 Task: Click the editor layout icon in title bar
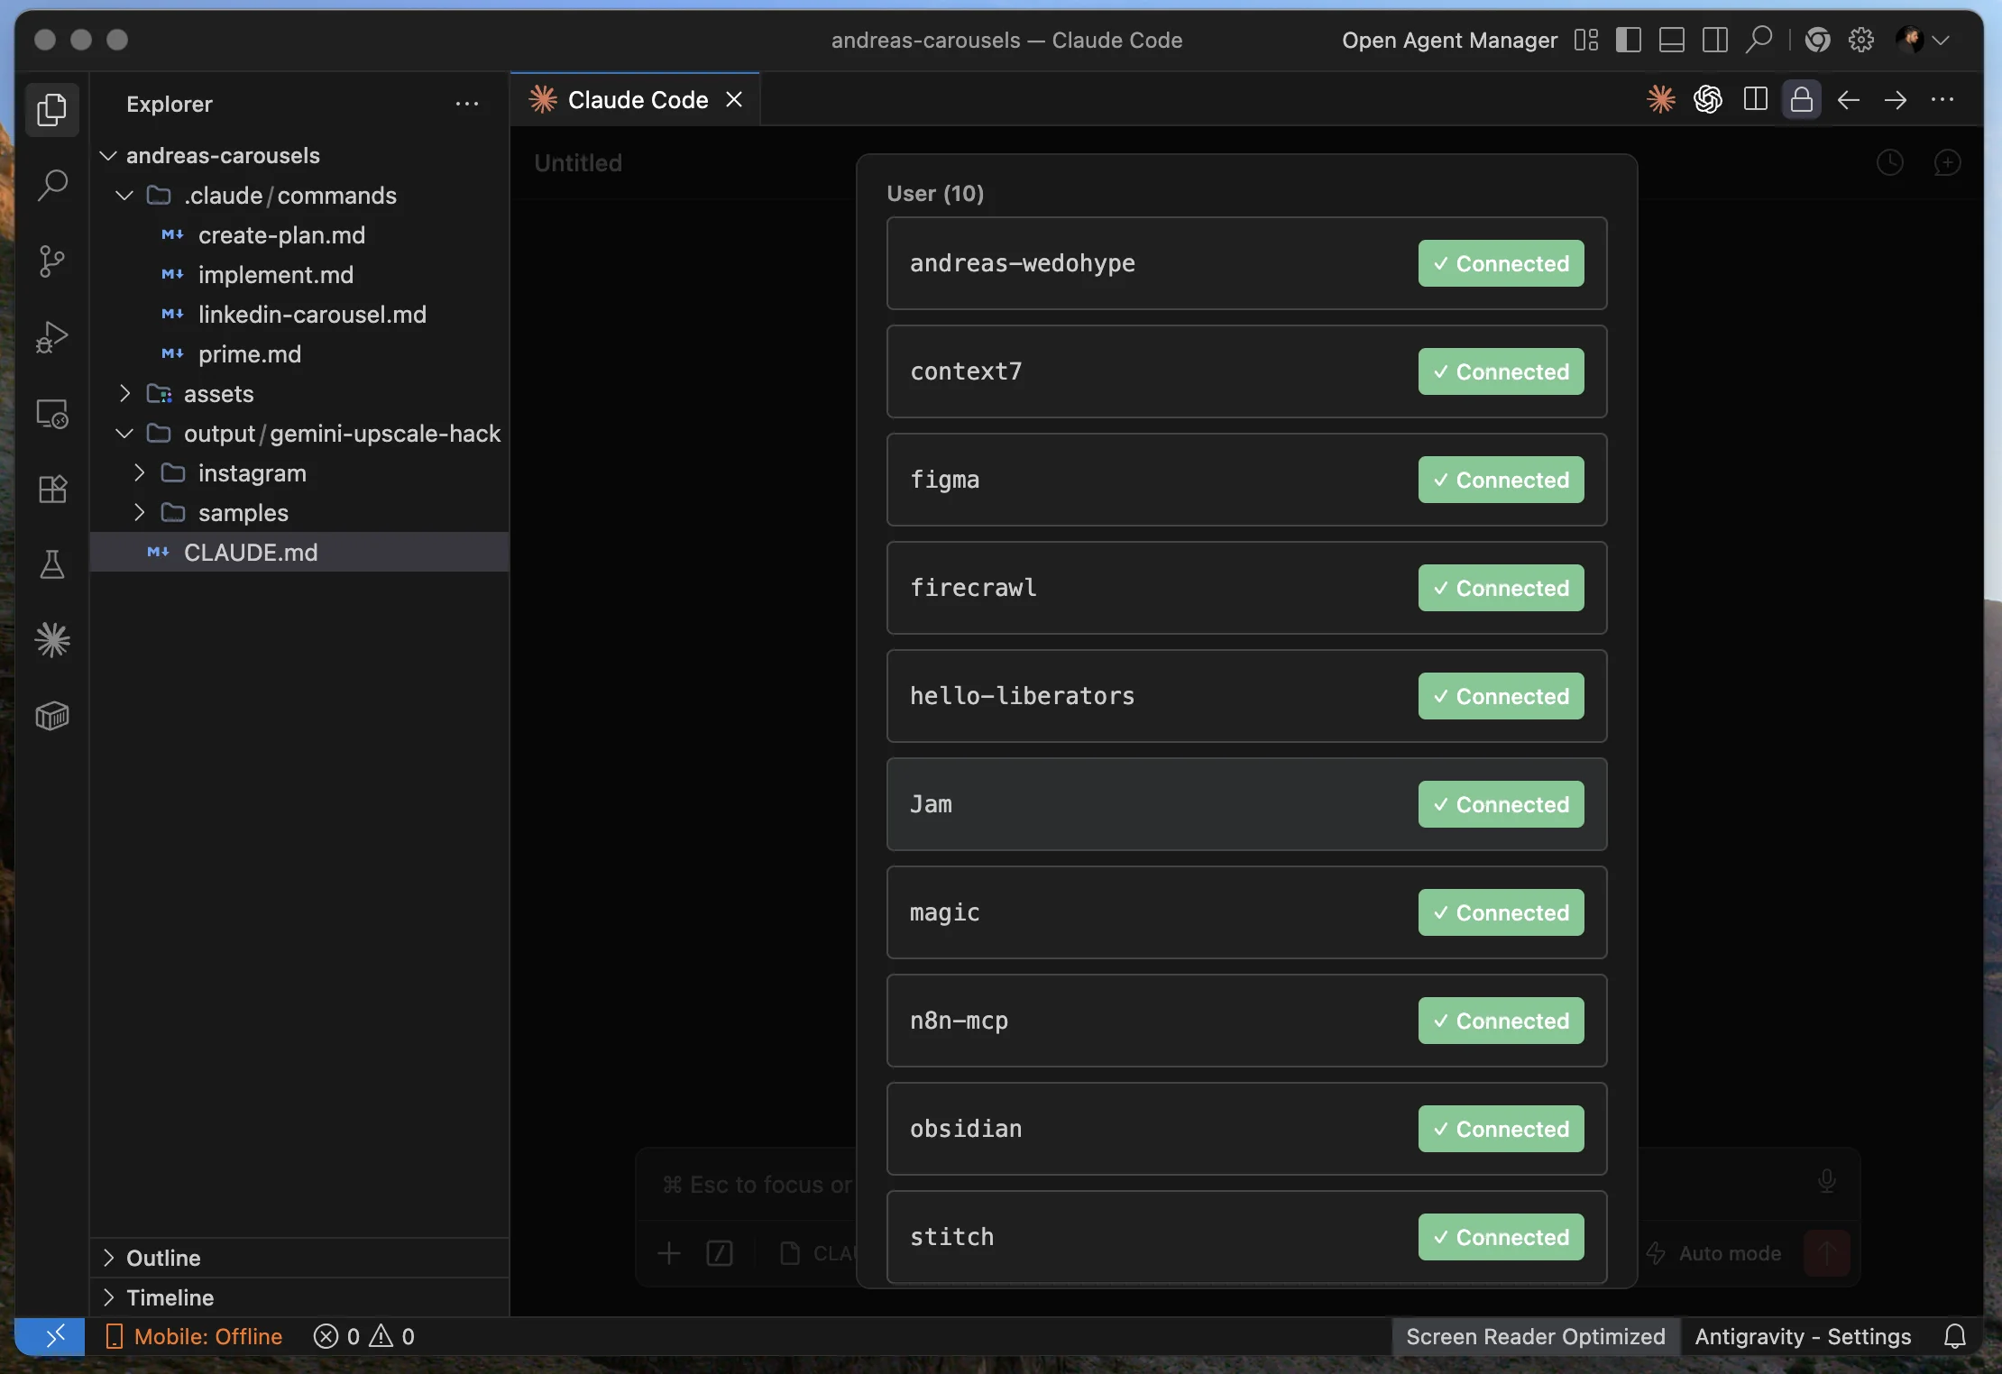tap(1586, 40)
